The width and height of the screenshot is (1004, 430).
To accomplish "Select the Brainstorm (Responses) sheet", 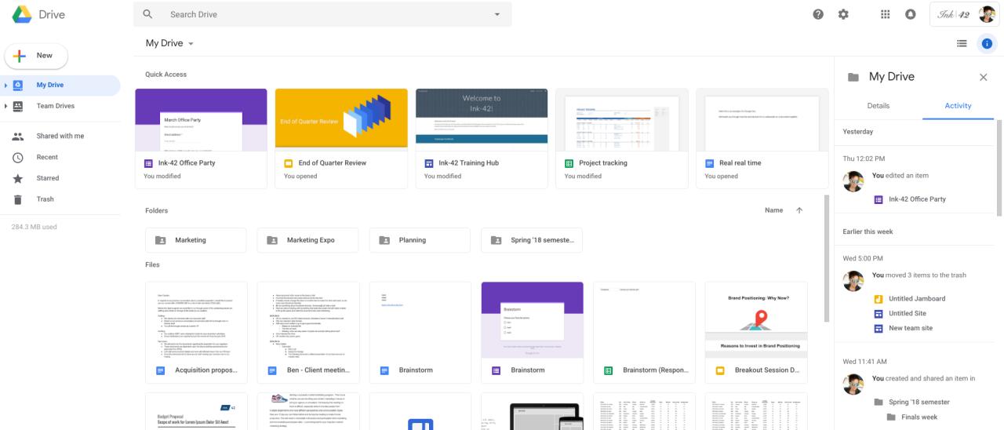I will coord(644,331).
